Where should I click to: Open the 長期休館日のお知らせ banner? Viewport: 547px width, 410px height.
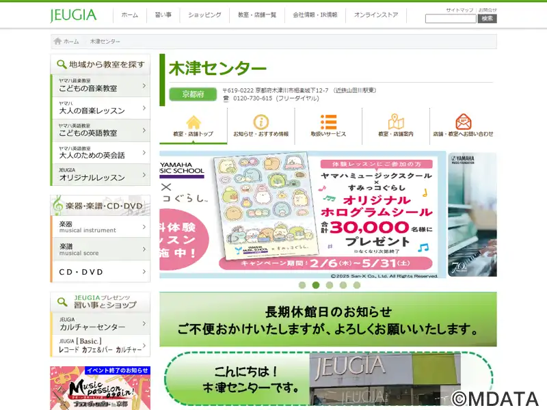tap(328, 320)
